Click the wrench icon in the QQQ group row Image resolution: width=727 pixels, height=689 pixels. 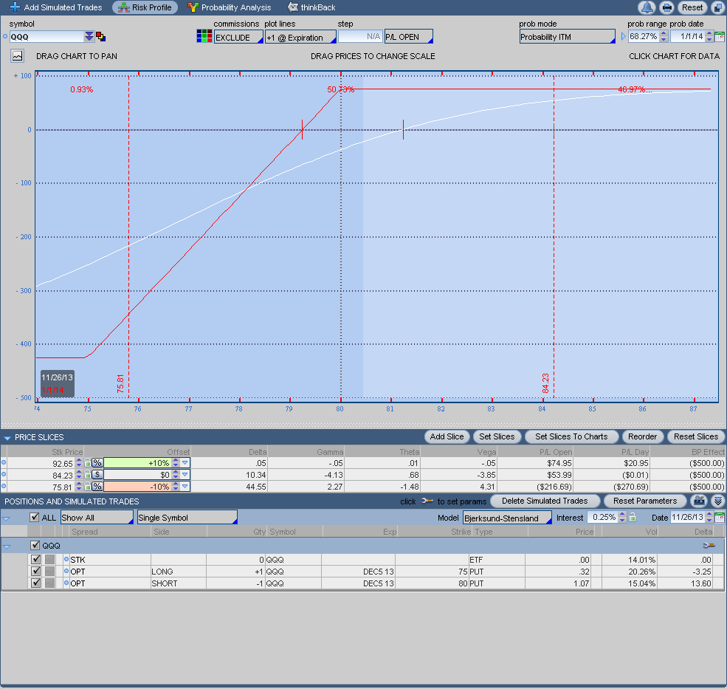pos(709,545)
